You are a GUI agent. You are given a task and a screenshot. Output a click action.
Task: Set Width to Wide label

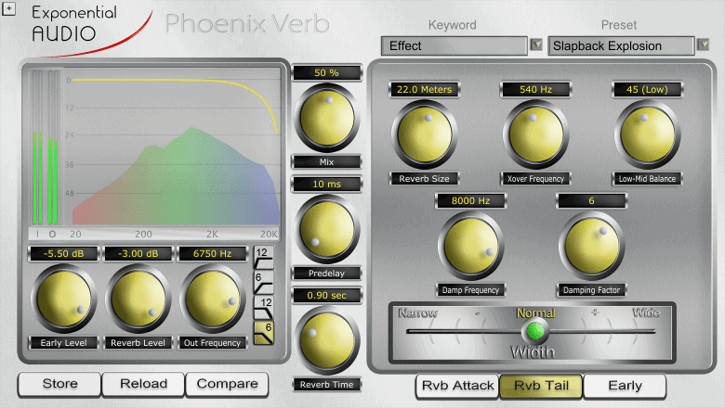pyautogui.click(x=646, y=313)
